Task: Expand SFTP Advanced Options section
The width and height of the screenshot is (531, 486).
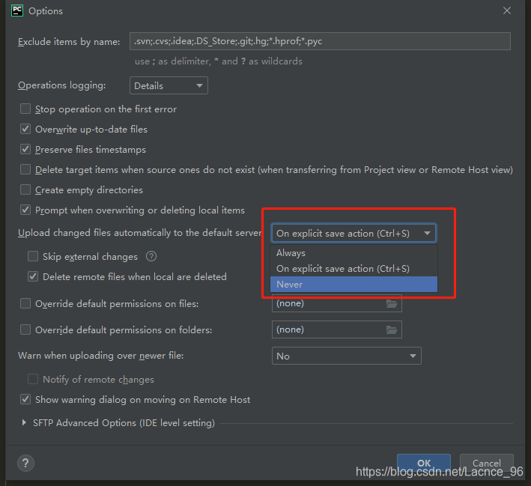Action: coord(24,422)
